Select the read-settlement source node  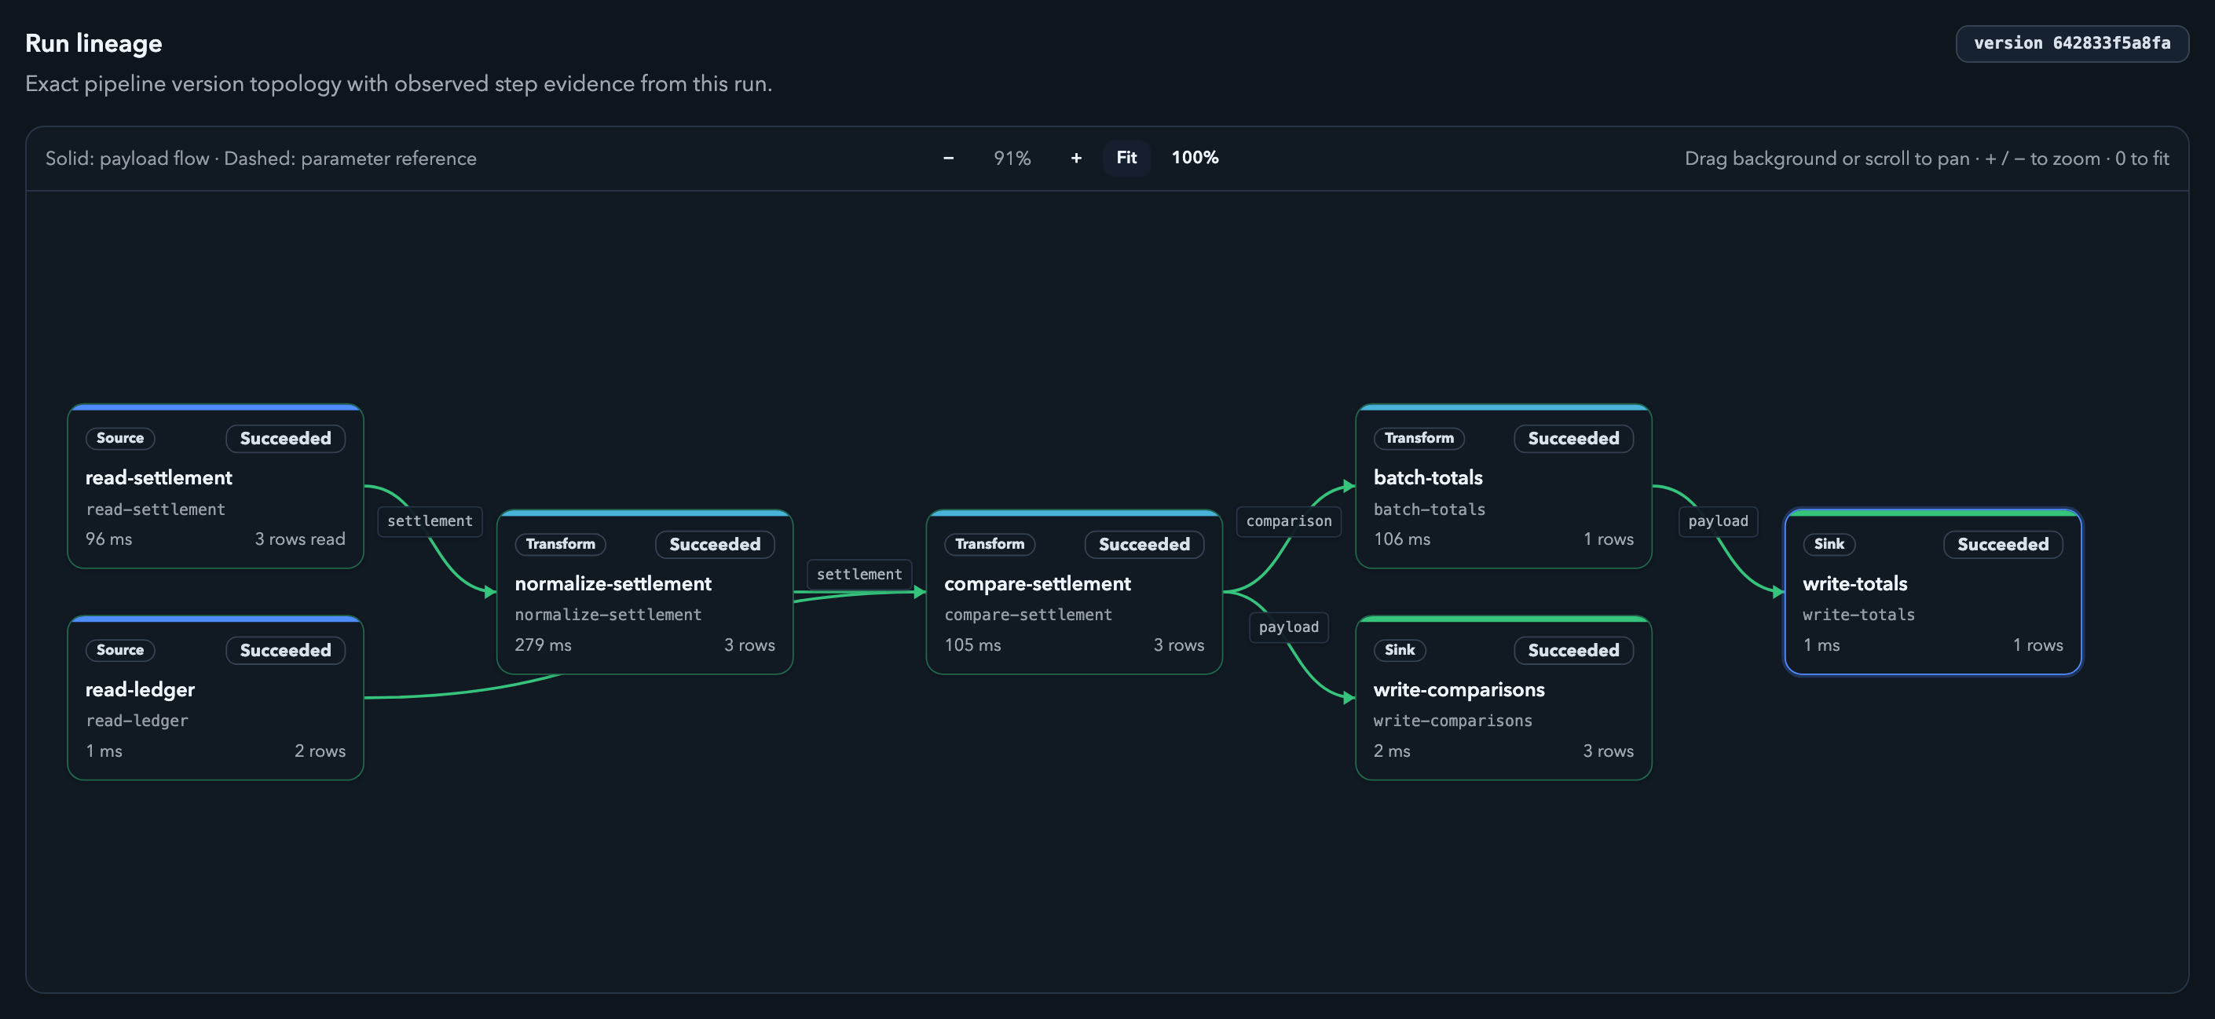pos(216,485)
